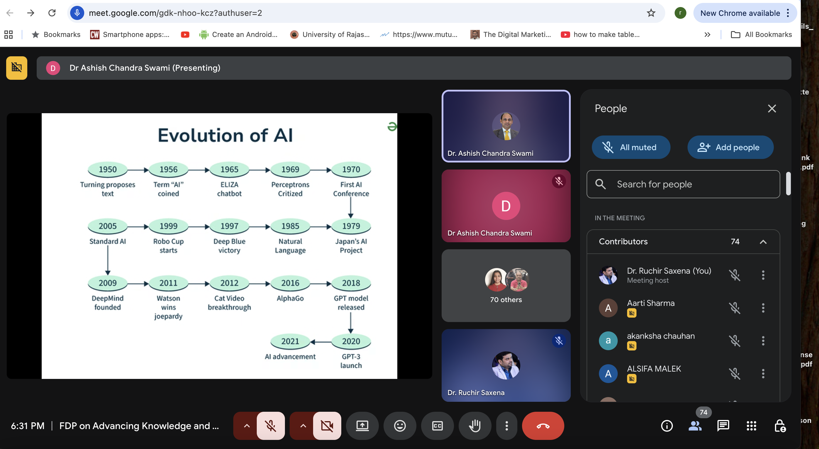Click the Add people button
Screen dimensions: 819x449
click(x=730, y=148)
